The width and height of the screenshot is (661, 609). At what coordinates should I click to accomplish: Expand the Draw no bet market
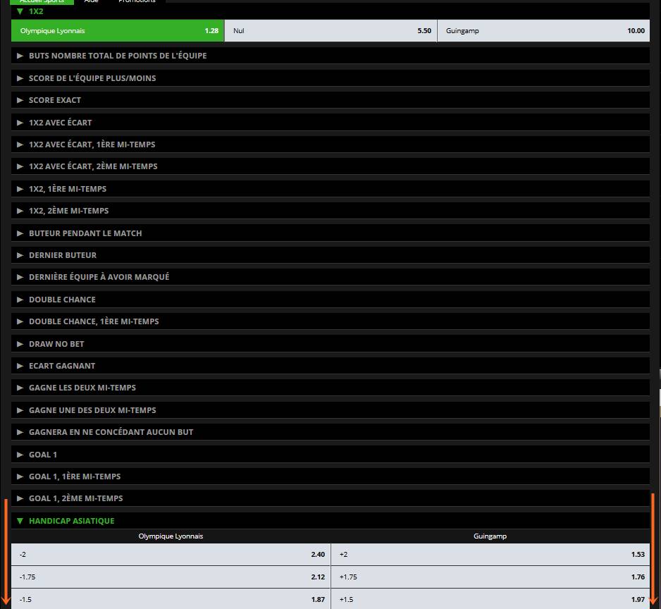[x=330, y=344]
